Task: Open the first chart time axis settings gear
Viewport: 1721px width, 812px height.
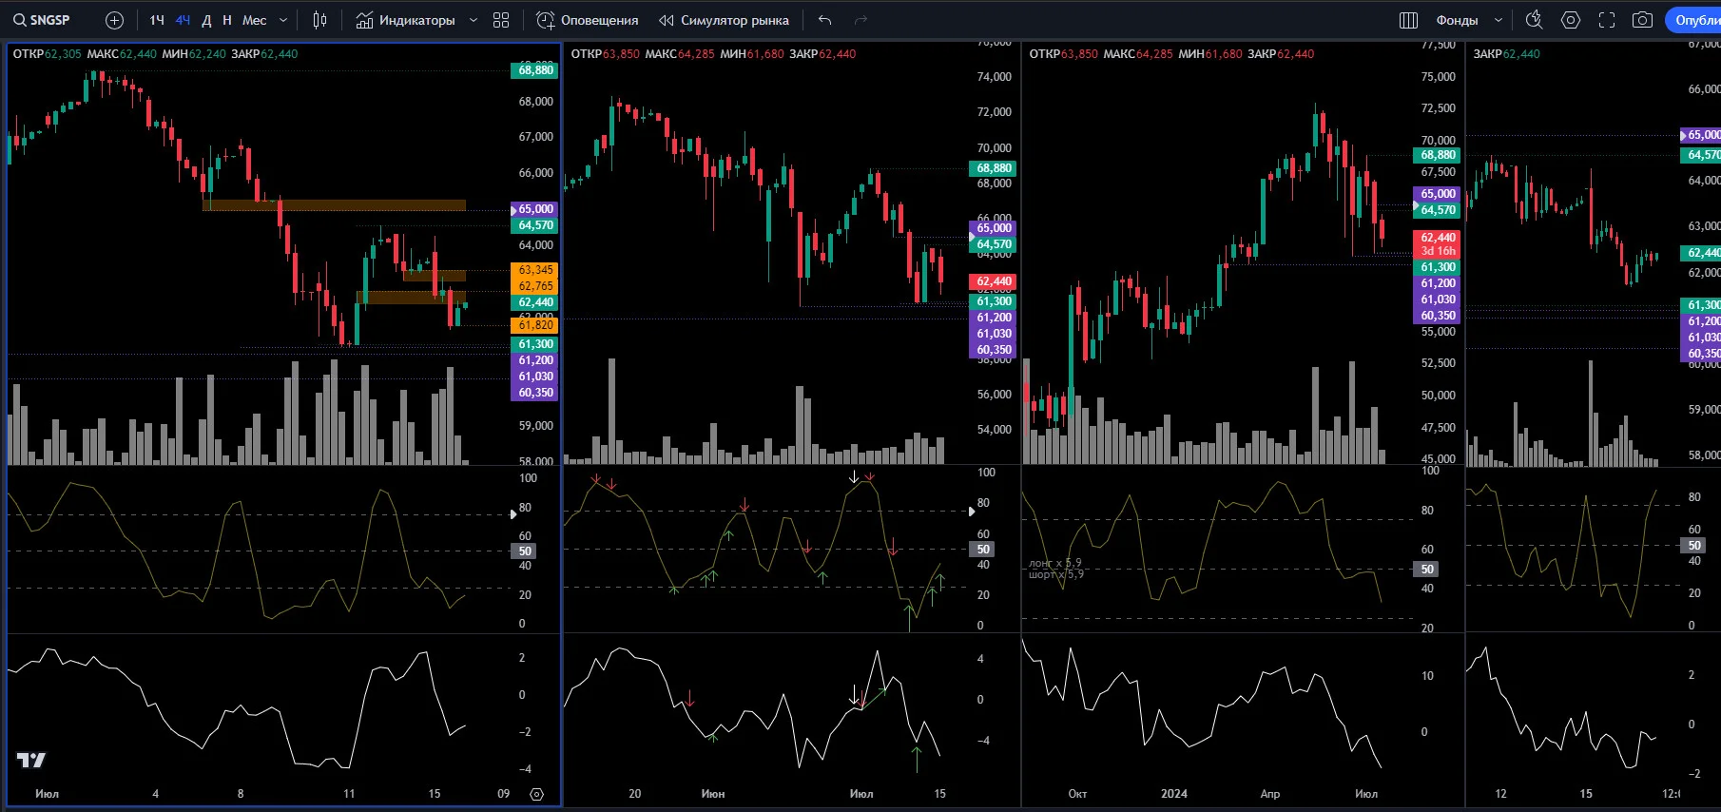Action: point(536,794)
